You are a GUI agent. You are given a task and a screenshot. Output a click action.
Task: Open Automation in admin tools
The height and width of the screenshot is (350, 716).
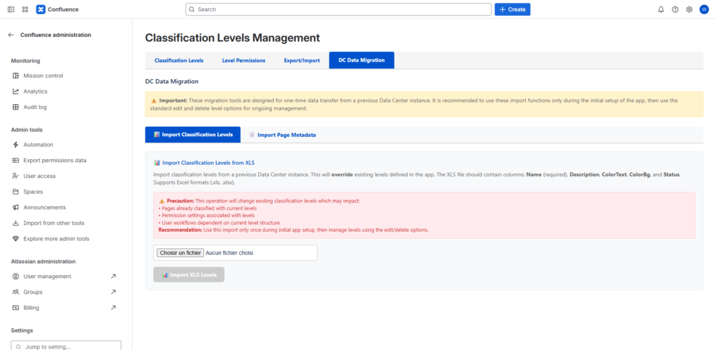(38, 145)
